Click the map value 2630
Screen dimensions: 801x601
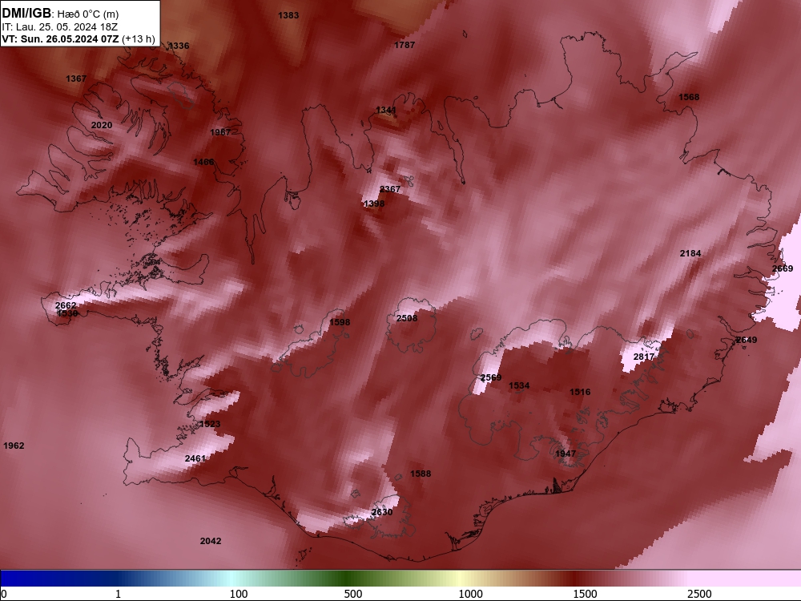tap(382, 512)
